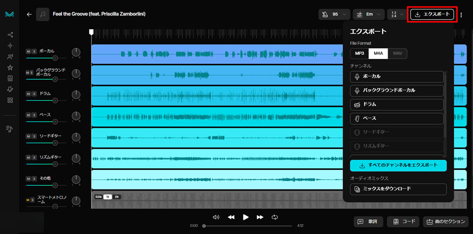Click the star icon in the left sidebar
This screenshot has width=473, height=234.
10,68
